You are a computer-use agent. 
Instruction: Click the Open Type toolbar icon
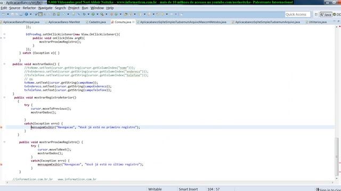126,14
